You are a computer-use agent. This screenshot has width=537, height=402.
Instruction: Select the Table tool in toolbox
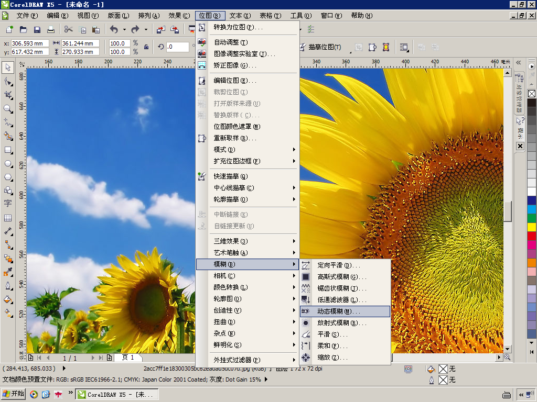tap(8, 218)
